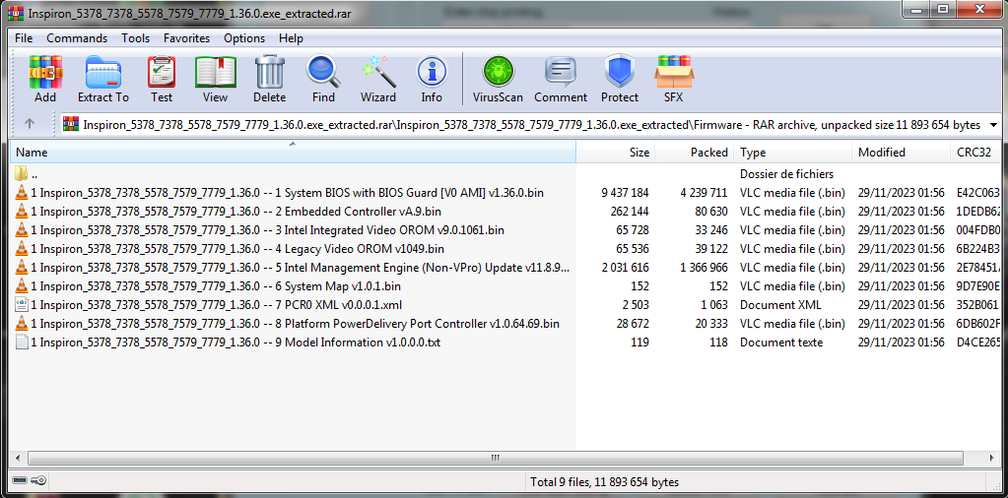Click the 'Dossier de fichiers' type cell

coord(787,174)
